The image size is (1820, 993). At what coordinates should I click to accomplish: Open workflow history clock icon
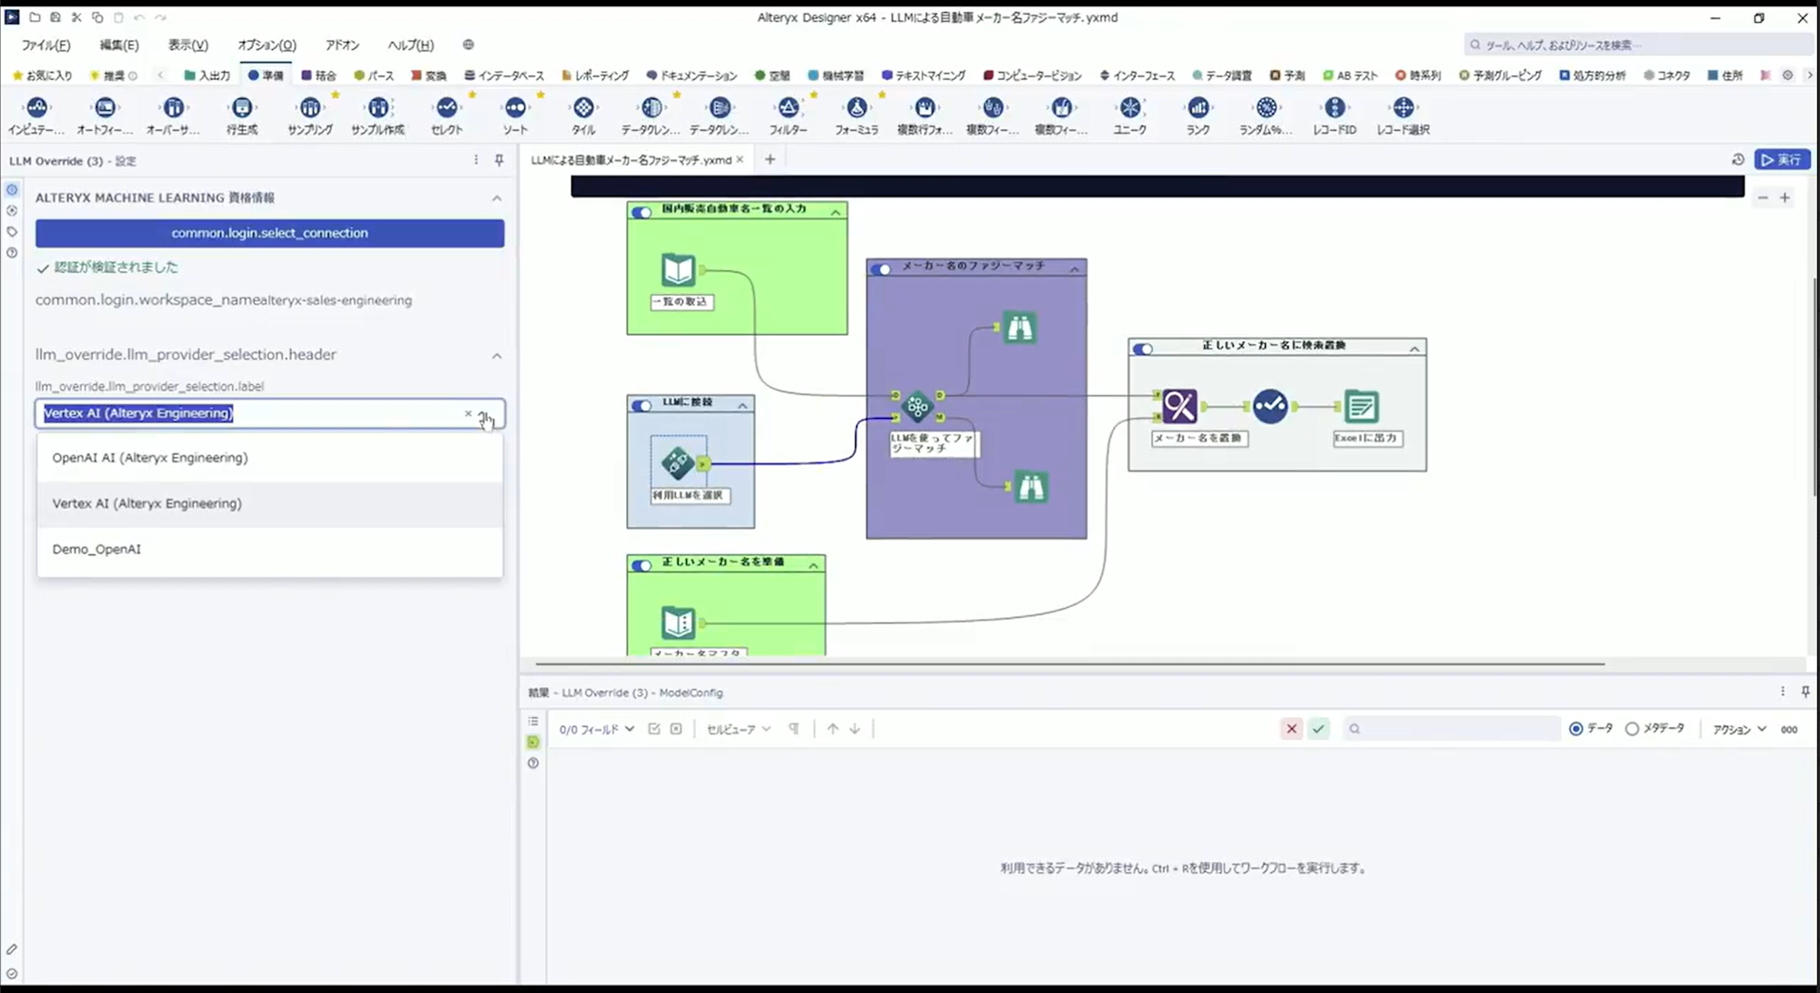coord(1737,160)
